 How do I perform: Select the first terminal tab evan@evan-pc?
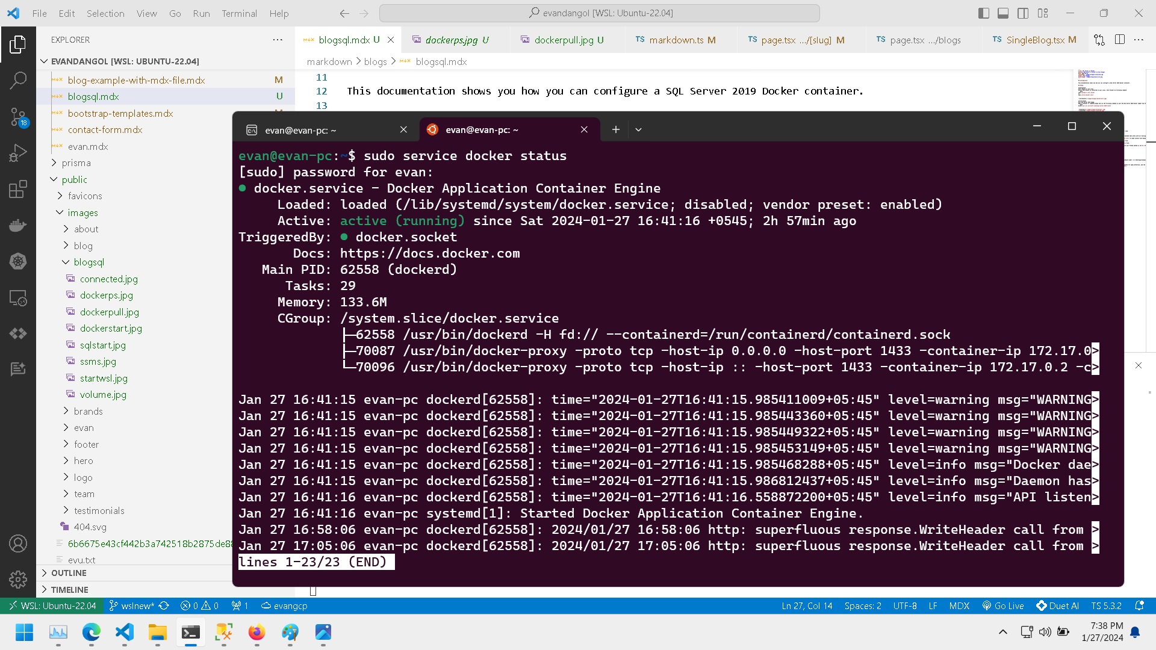(x=327, y=130)
